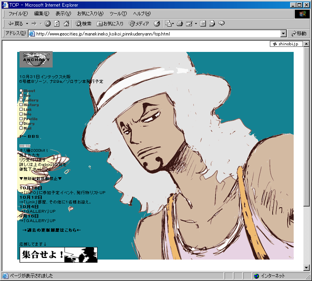Click the 10月12日 update date text

coord(31,197)
